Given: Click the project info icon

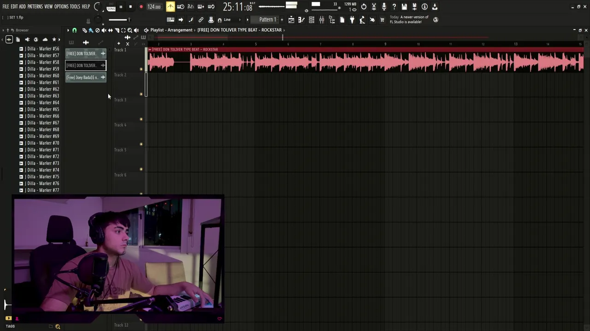Looking at the screenshot, I should tap(425, 6).
